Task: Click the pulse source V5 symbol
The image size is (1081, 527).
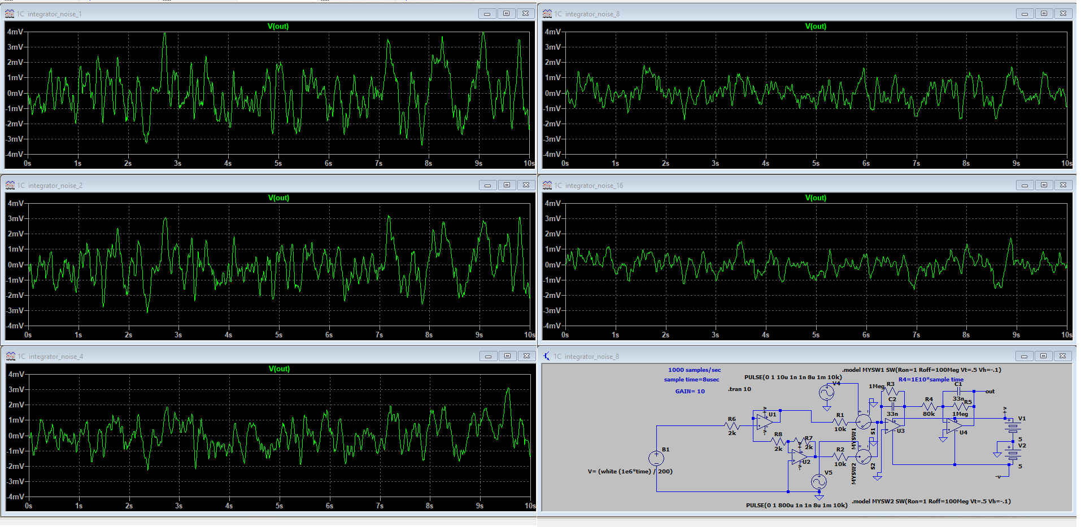Action: (x=819, y=481)
